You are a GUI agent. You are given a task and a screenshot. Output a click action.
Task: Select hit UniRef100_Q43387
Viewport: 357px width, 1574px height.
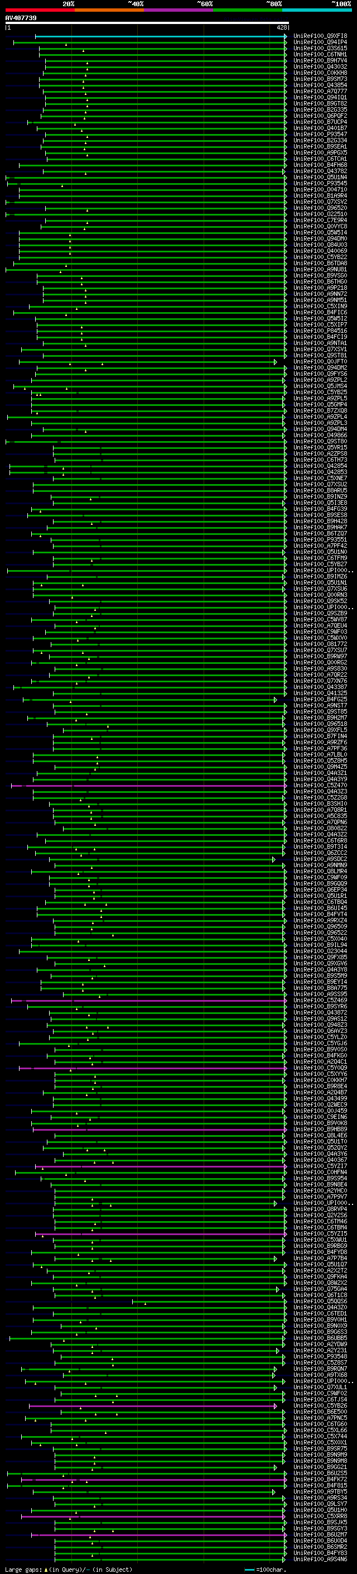tap(320, 687)
